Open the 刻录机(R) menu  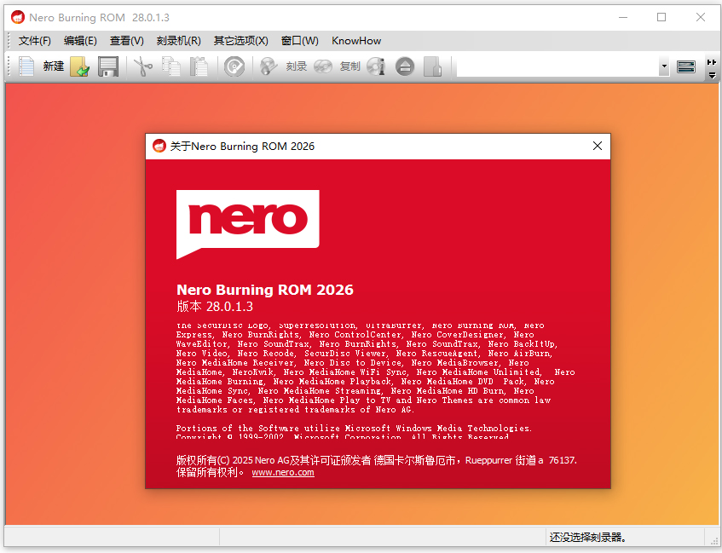(x=179, y=40)
